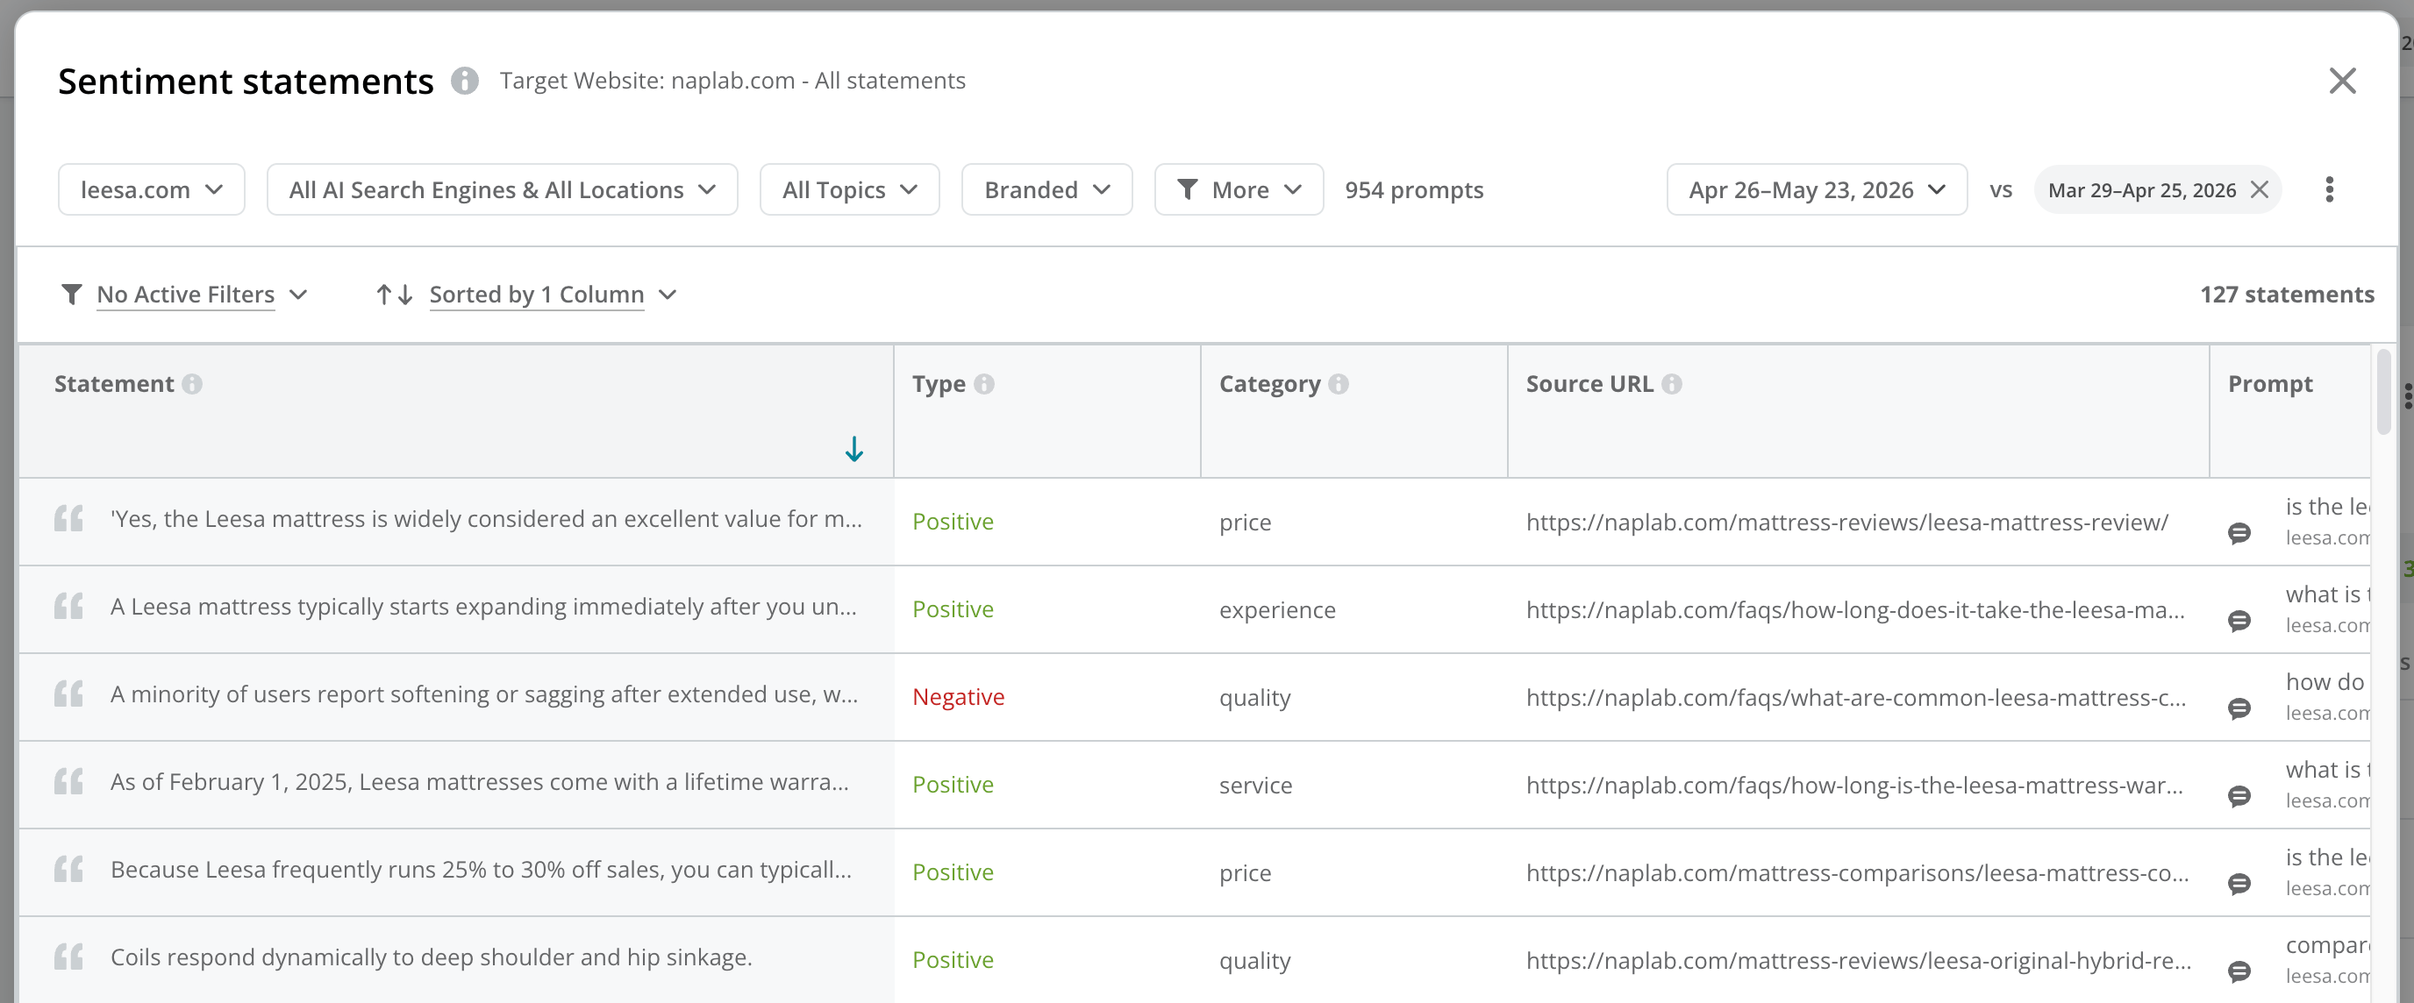Click info icon beside Sentiment statements title

click(x=464, y=82)
